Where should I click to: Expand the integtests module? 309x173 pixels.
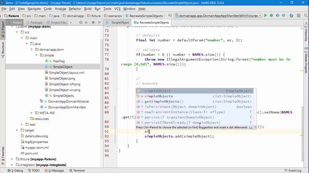pyautogui.click(x=12, y=165)
